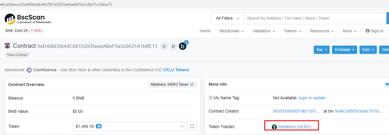Open the $1,499.16 token holdings dropdown
The width and height of the screenshot is (389, 135).
(x=130, y=126)
